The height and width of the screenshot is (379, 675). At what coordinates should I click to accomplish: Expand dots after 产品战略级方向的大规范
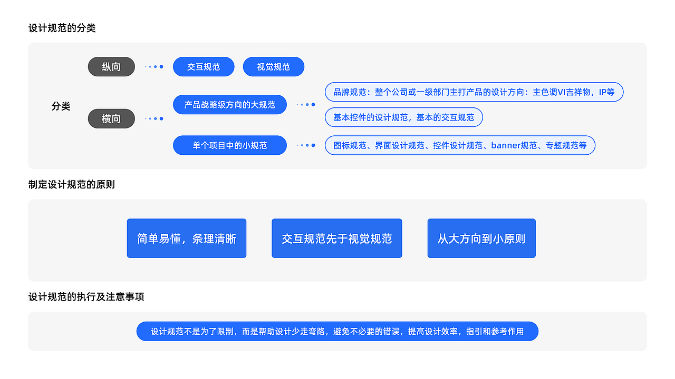(x=306, y=104)
